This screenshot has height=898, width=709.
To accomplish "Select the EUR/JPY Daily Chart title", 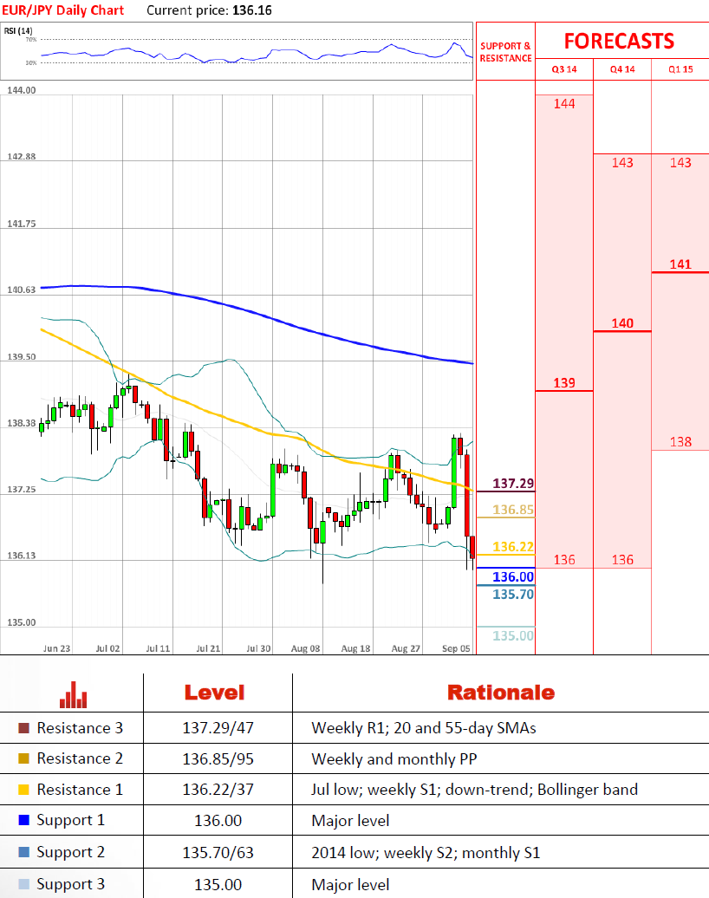I will 62,10.
